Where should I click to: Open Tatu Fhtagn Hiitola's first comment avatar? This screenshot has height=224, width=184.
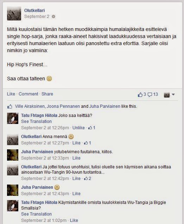click(x=13, y=118)
